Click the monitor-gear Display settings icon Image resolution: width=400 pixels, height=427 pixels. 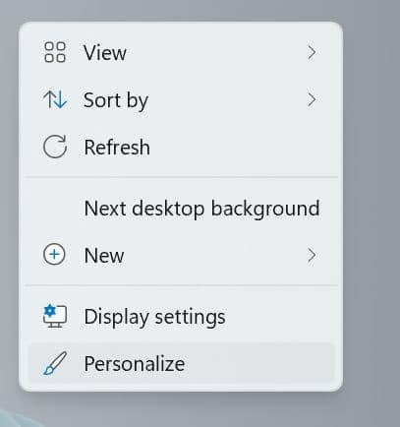coord(55,316)
